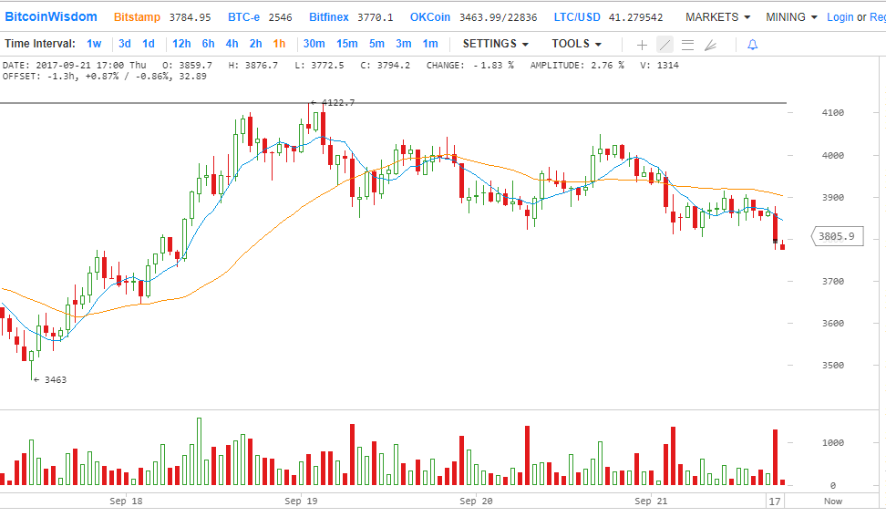
Task: Switch time interval to 1w
Action: 94,44
